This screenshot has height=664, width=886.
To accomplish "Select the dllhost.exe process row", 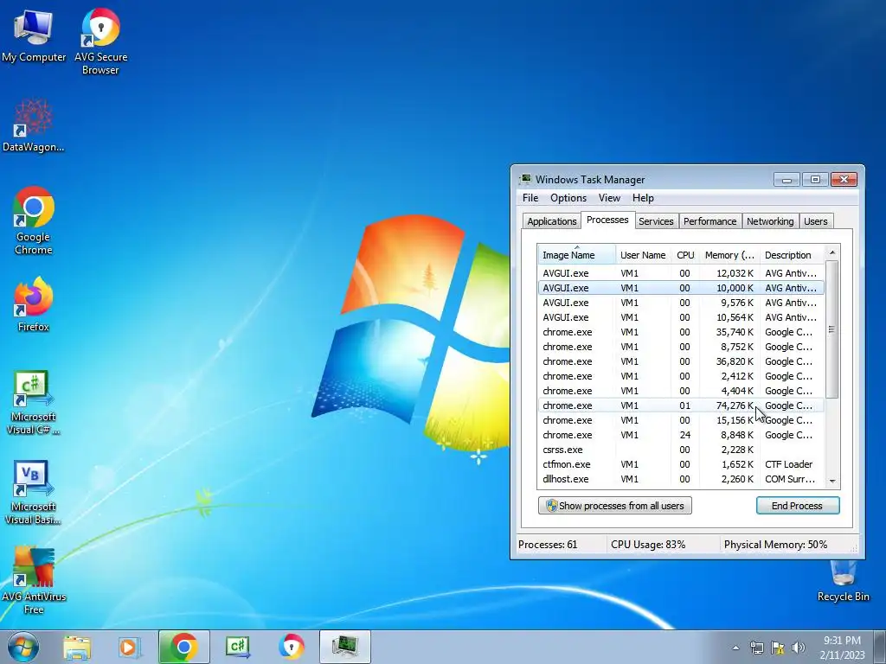I will (681, 479).
